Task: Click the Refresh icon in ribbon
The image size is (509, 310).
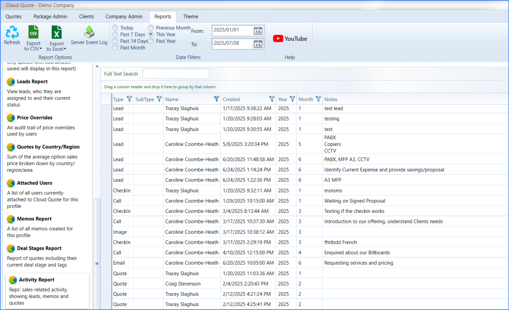Action: point(12,33)
